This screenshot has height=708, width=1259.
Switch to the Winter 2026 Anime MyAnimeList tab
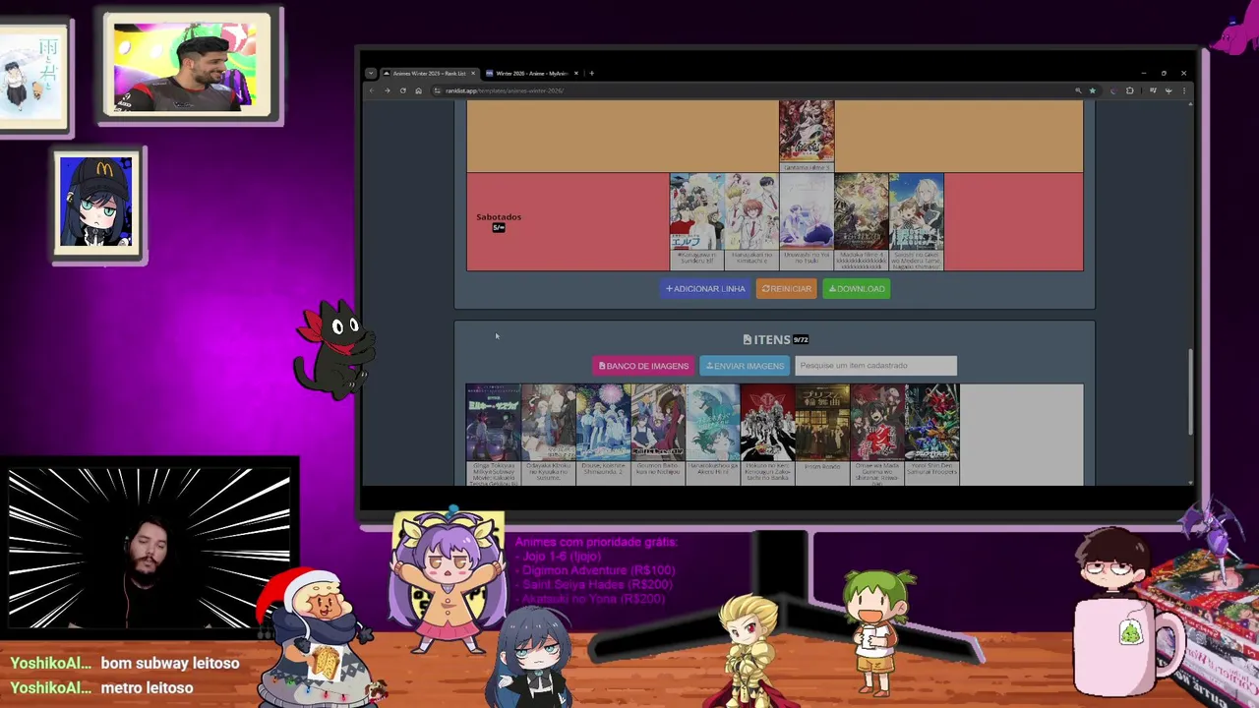click(x=531, y=73)
